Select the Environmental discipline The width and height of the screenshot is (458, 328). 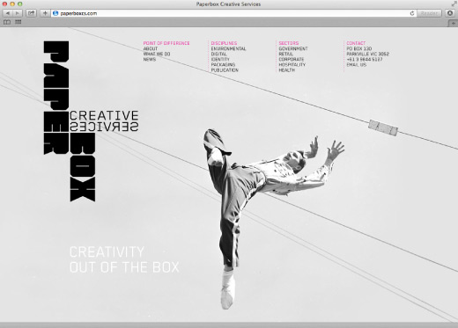[x=228, y=48]
